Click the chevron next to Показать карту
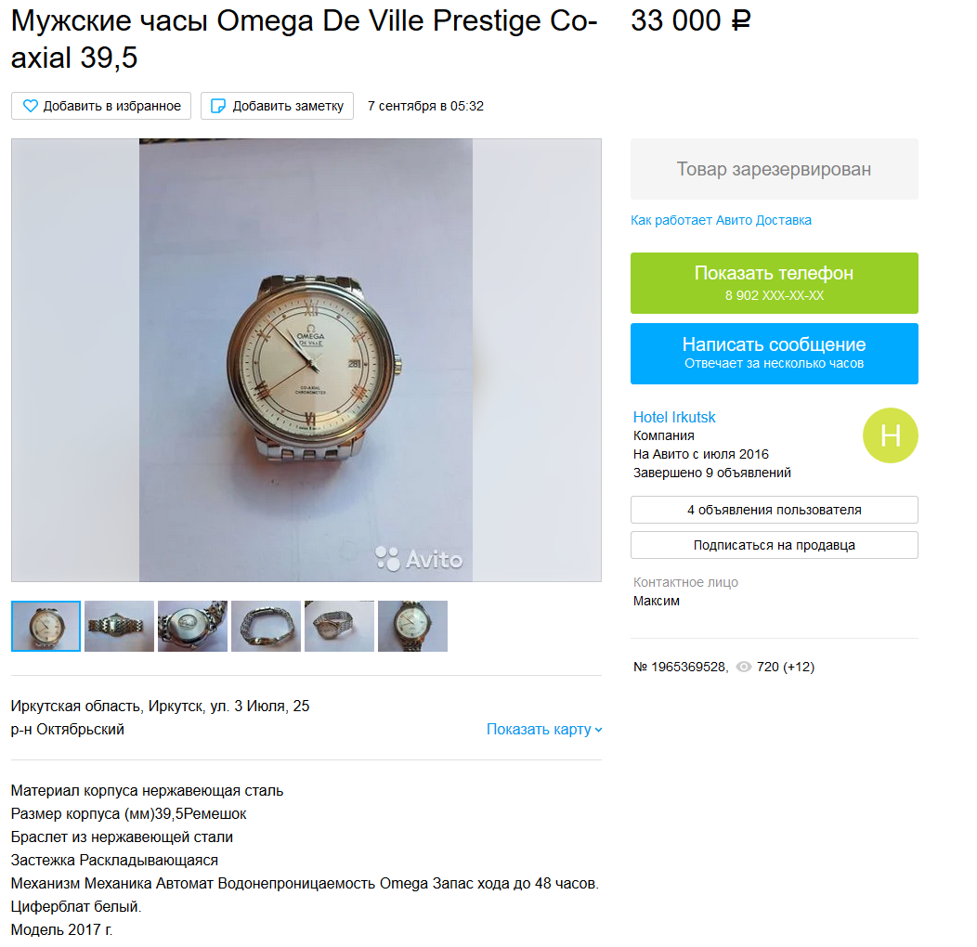Screen dimensions: 977x947 (598, 730)
